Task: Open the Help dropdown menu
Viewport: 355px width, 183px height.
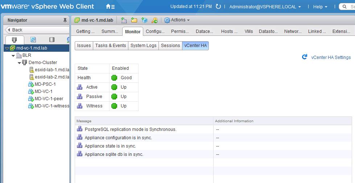Action: point(320,7)
